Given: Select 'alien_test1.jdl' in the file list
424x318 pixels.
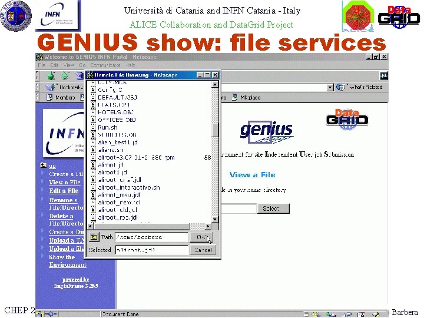Looking at the screenshot, I should (x=118, y=143).
